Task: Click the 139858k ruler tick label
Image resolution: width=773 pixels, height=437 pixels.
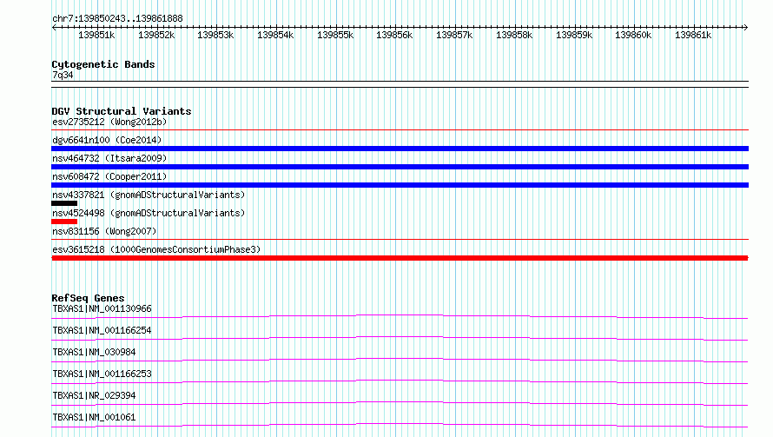Action: pos(514,35)
